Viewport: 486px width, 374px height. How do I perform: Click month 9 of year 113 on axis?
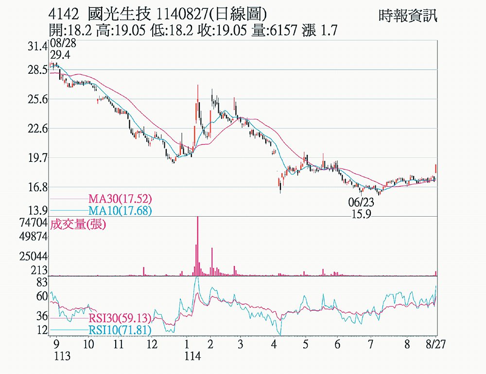(x=56, y=344)
